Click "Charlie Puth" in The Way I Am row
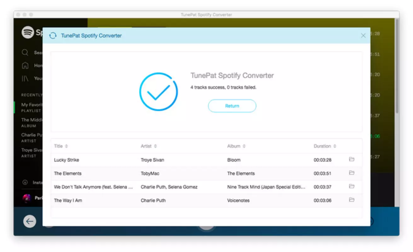 [153, 200]
